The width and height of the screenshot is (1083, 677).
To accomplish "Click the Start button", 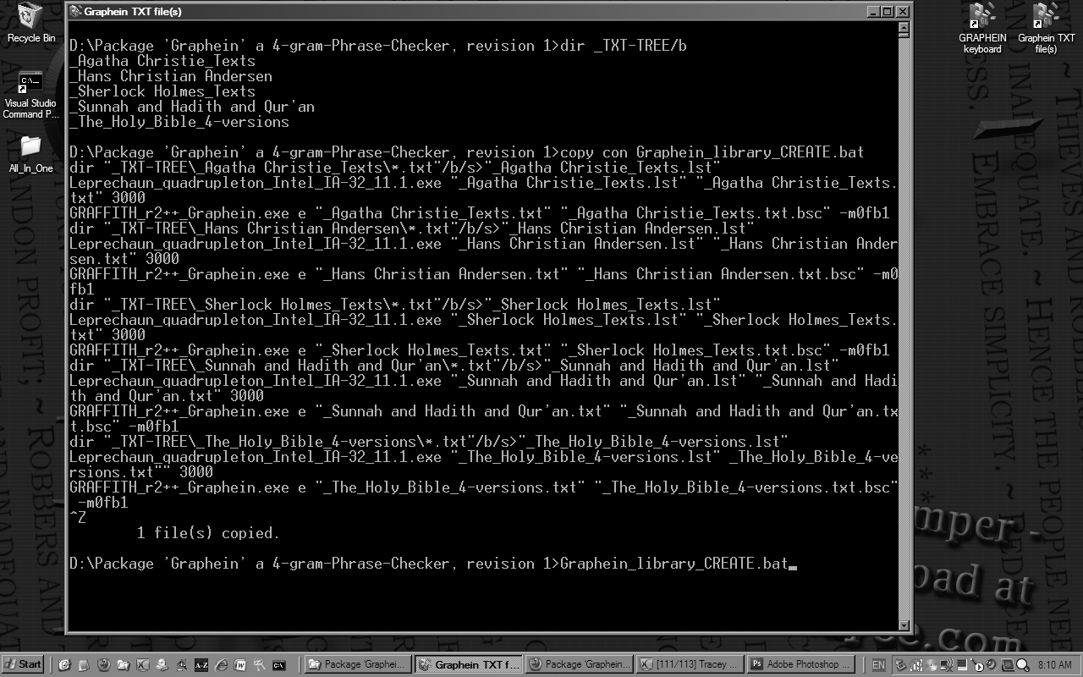I will pyautogui.click(x=23, y=664).
